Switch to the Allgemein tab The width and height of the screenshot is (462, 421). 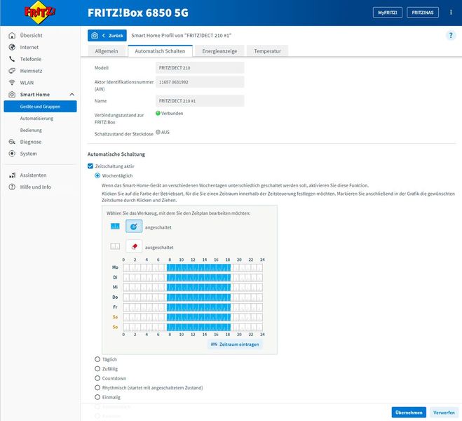click(107, 51)
